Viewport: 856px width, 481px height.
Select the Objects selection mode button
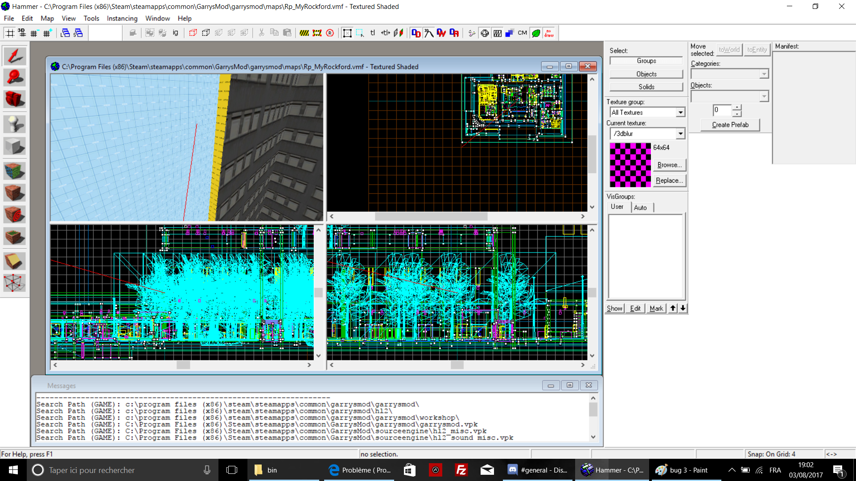(646, 74)
